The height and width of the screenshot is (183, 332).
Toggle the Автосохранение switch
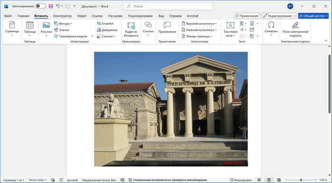pyautogui.click(x=41, y=6)
